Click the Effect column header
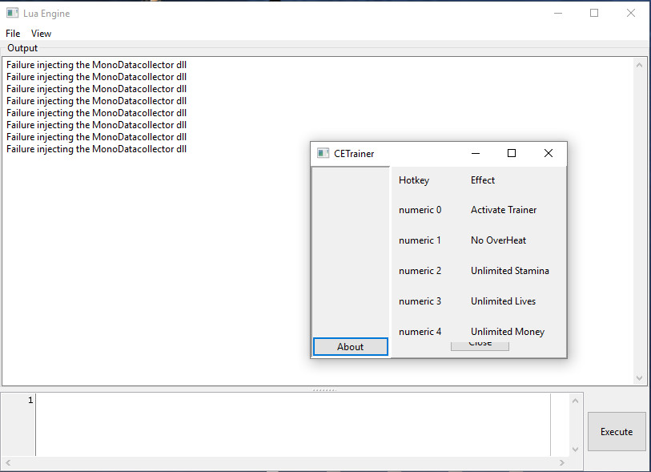The height and width of the screenshot is (472, 651). (482, 180)
